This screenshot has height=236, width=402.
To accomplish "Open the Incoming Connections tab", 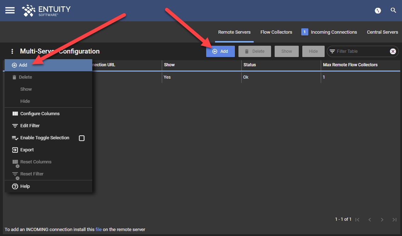I will pyautogui.click(x=334, y=32).
